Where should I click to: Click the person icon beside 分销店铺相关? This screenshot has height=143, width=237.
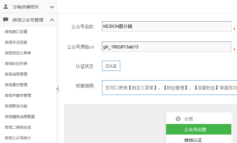click(6, 7)
